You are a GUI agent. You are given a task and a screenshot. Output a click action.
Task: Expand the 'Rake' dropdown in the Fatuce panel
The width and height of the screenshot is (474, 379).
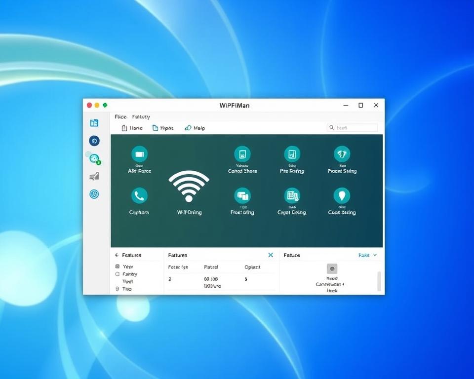pyautogui.click(x=367, y=255)
